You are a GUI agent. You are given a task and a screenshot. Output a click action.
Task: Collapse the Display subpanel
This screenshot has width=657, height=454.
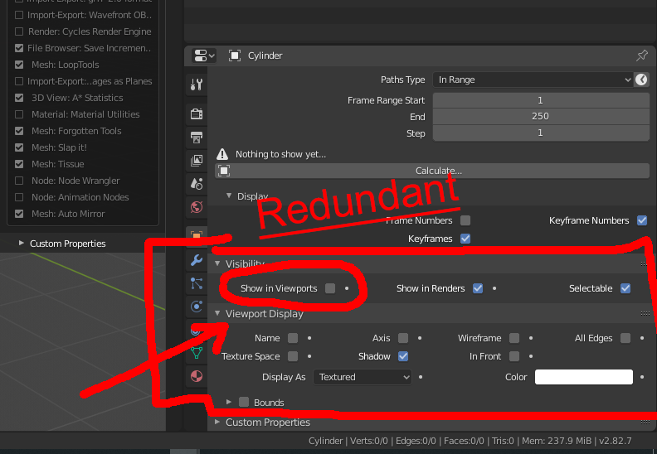click(229, 196)
